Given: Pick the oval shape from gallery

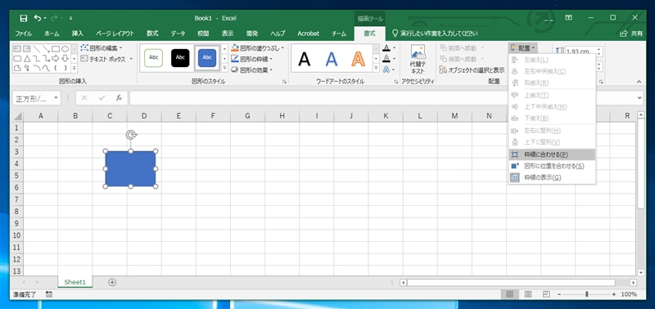Looking at the screenshot, I should (x=65, y=48).
